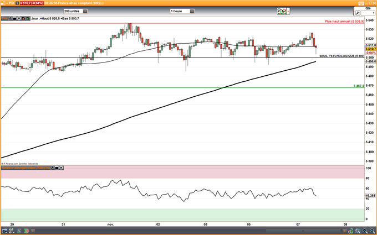Click green arrow icon in Prix panel header
The width and height of the screenshot is (377, 235).
click(28, 18)
